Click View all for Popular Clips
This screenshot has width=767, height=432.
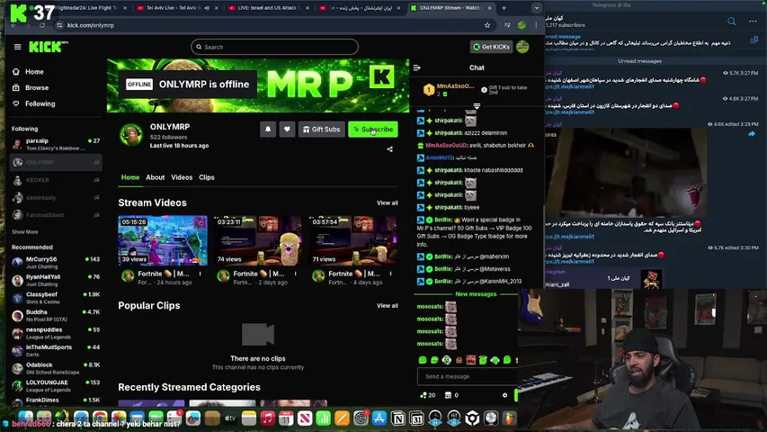tap(387, 306)
